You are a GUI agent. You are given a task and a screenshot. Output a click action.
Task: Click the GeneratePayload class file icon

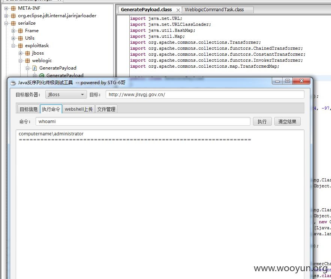(35, 68)
